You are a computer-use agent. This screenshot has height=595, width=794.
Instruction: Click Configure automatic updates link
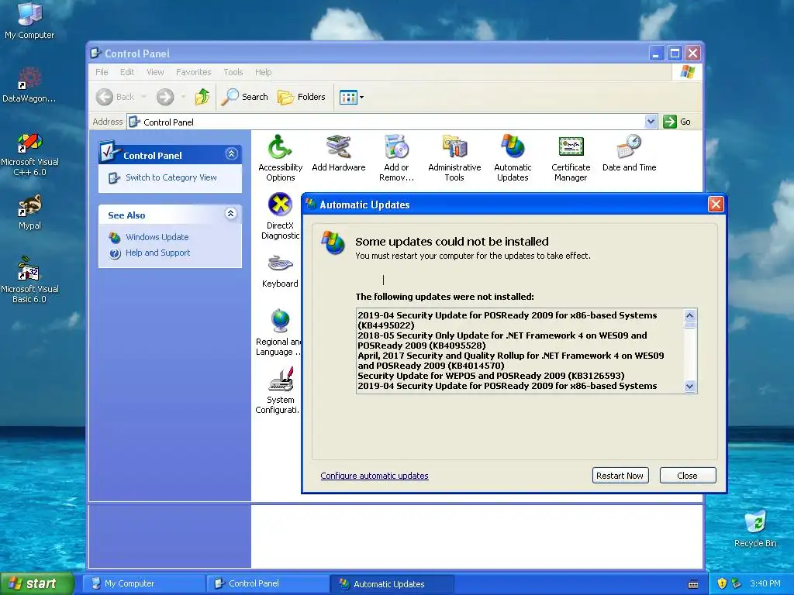pyautogui.click(x=375, y=476)
